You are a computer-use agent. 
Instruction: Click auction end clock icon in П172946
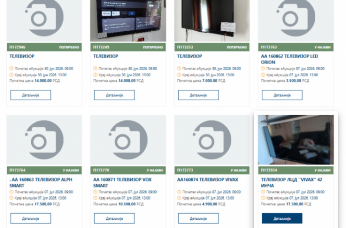click(11, 75)
